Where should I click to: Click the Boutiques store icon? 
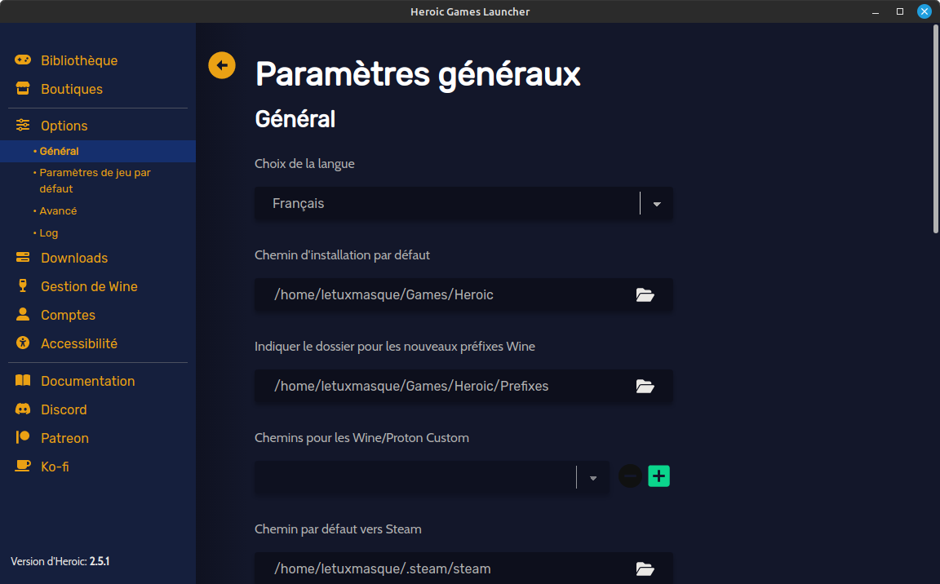[x=24, y=89]
